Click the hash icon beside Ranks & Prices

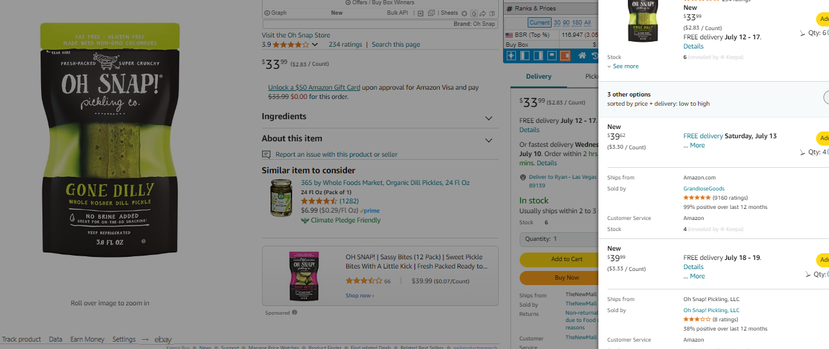click(x=509, y=9)
